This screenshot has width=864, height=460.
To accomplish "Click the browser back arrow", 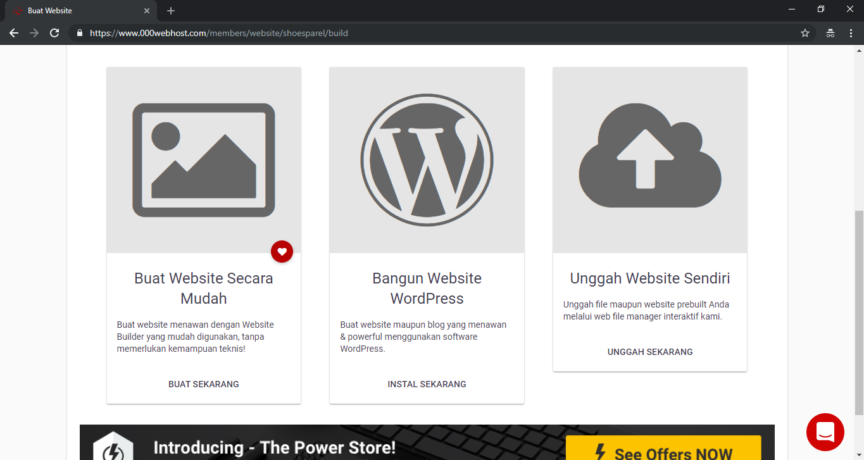I will point(14,33).
